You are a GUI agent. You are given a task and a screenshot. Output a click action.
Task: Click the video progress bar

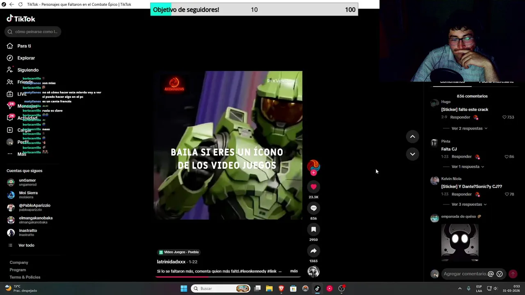[x=228, y=277]
